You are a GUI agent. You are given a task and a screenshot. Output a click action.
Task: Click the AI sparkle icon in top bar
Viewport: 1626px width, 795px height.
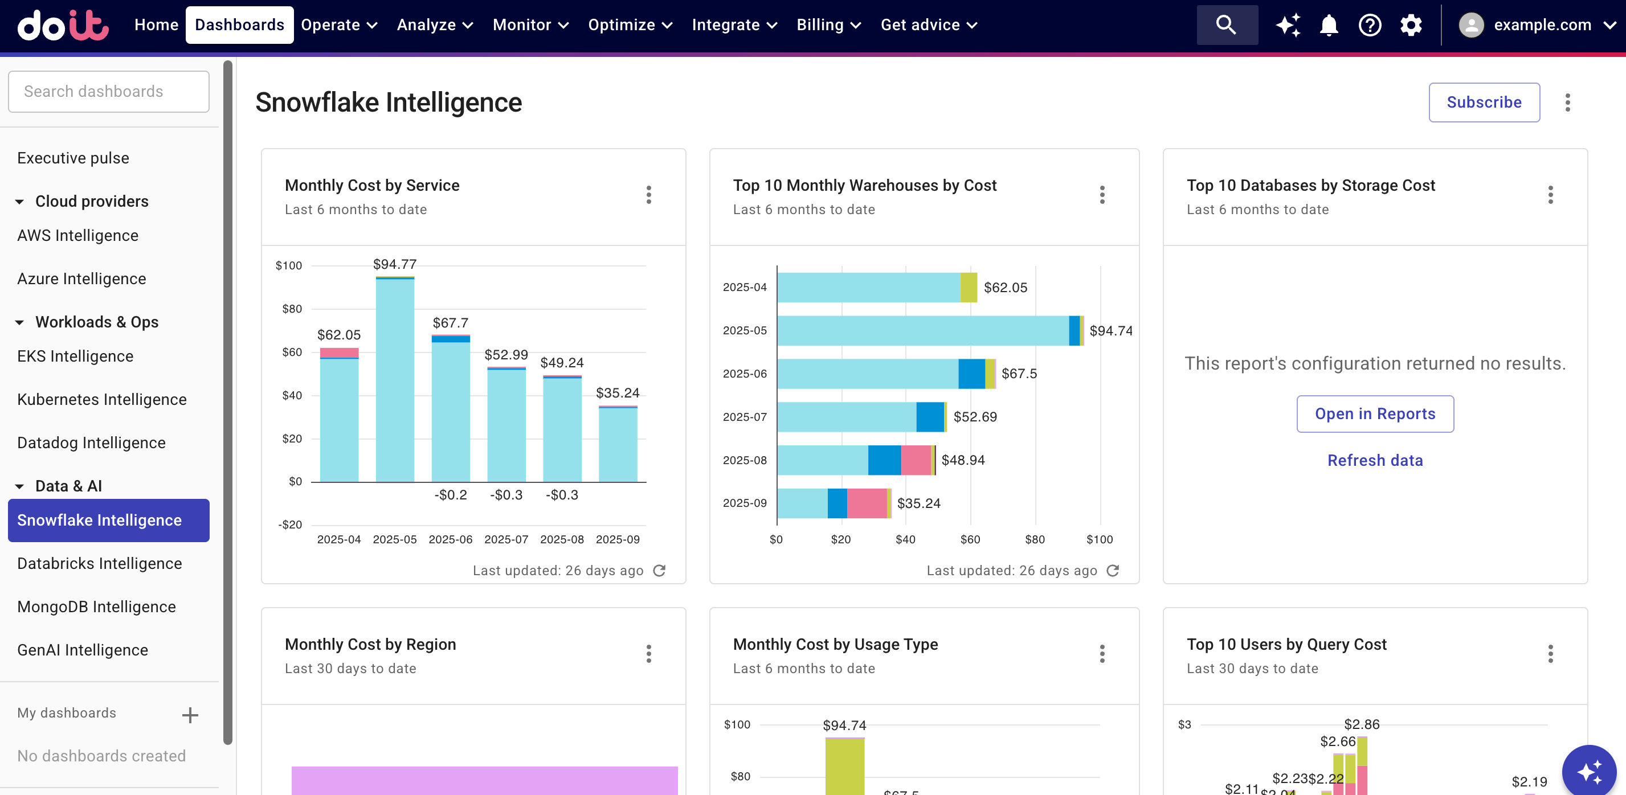coord(1288,25)
